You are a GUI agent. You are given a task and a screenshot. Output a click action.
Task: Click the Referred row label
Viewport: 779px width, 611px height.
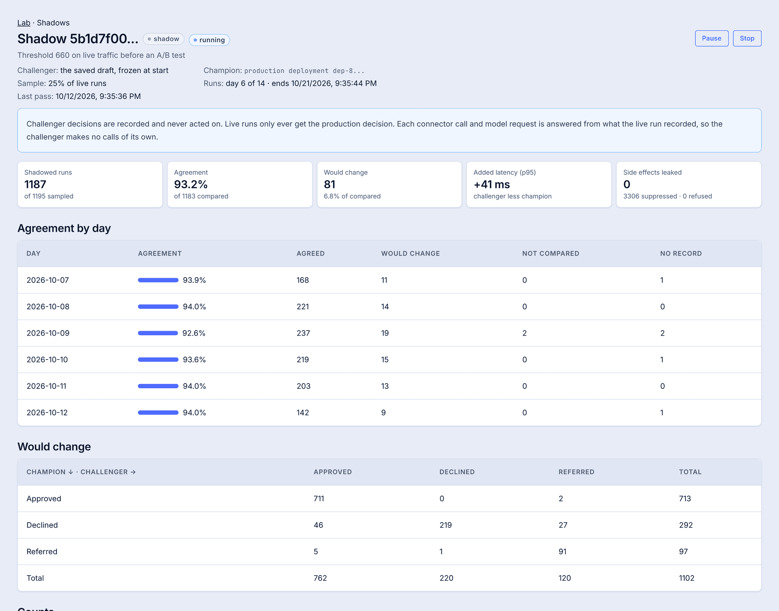pyautogui.click(x=42, y=551)
